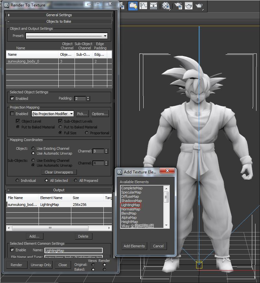
Task: Select AlphaMap in Available Elements
Action: [129, 218]
